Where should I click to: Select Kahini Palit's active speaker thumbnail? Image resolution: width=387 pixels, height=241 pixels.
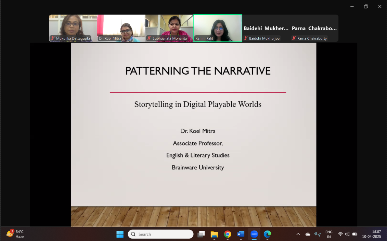click(x=218, y=28)
